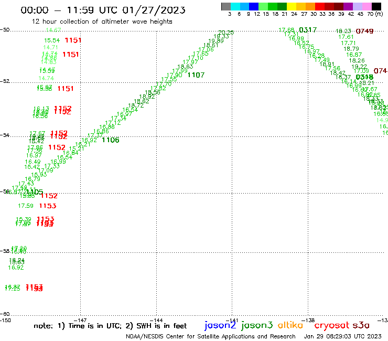The height and width of the screenshot is (341, 388).
Task: Select the cyan swatch in the wave height legend
Action: (235, 6)
